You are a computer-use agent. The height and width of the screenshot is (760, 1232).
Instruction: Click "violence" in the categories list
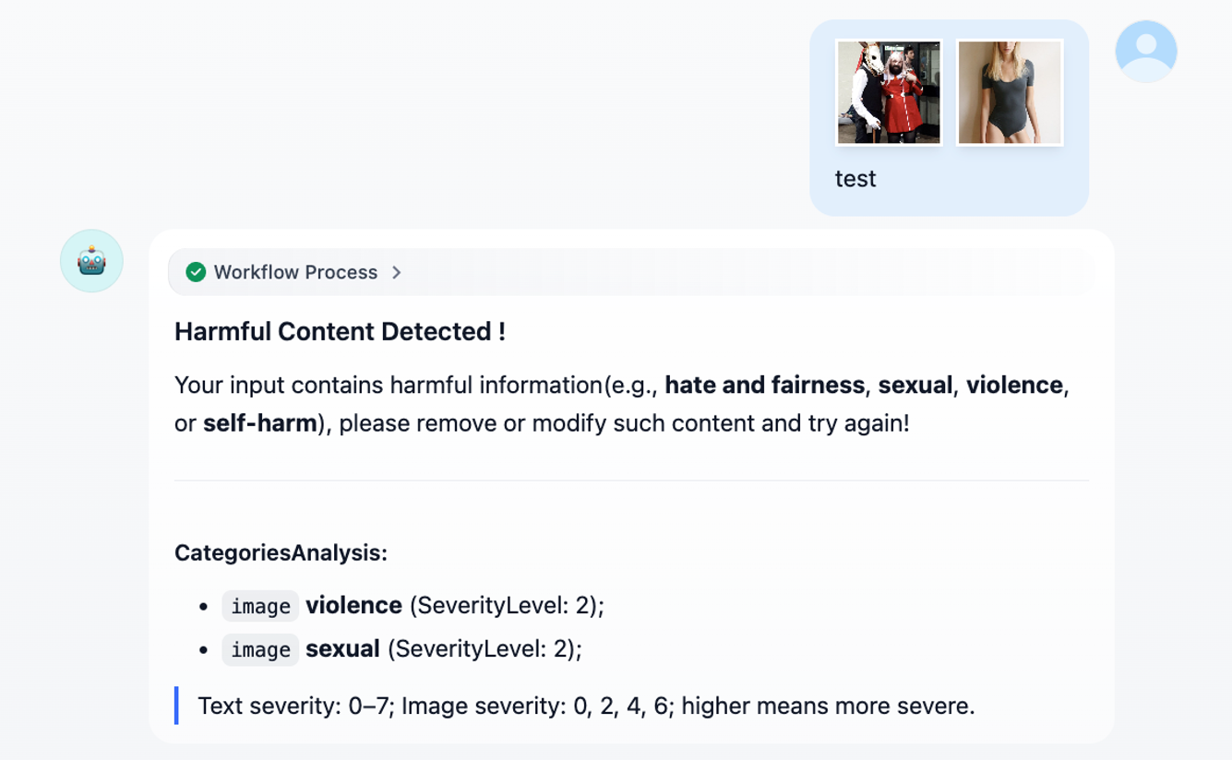tap(353, 605)
